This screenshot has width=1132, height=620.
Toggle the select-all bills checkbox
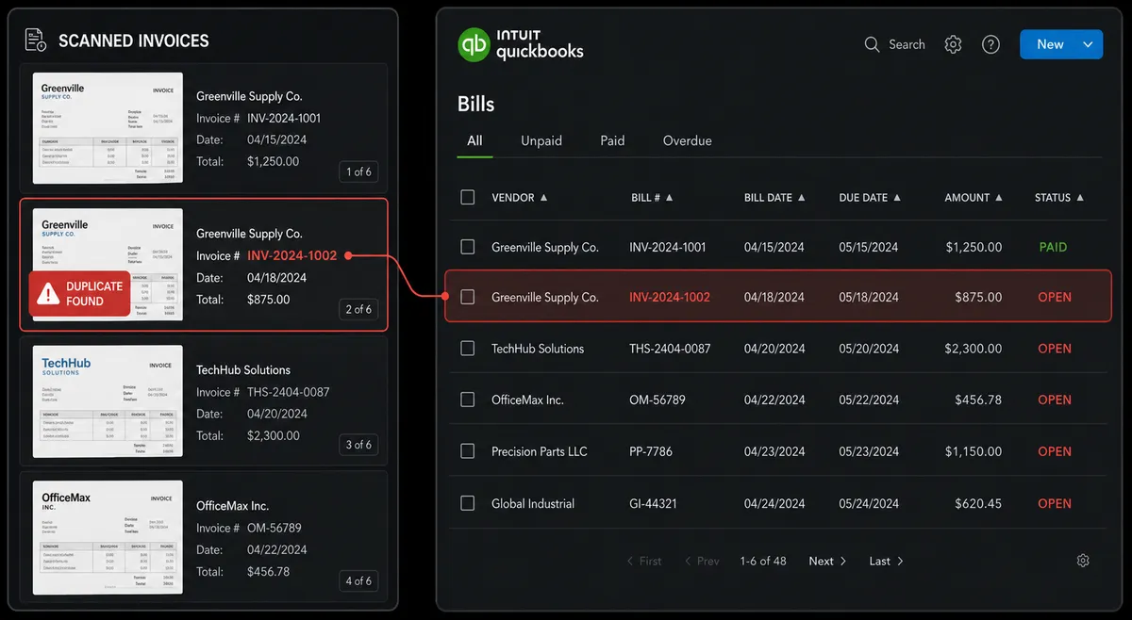click(x=467, y=197)
